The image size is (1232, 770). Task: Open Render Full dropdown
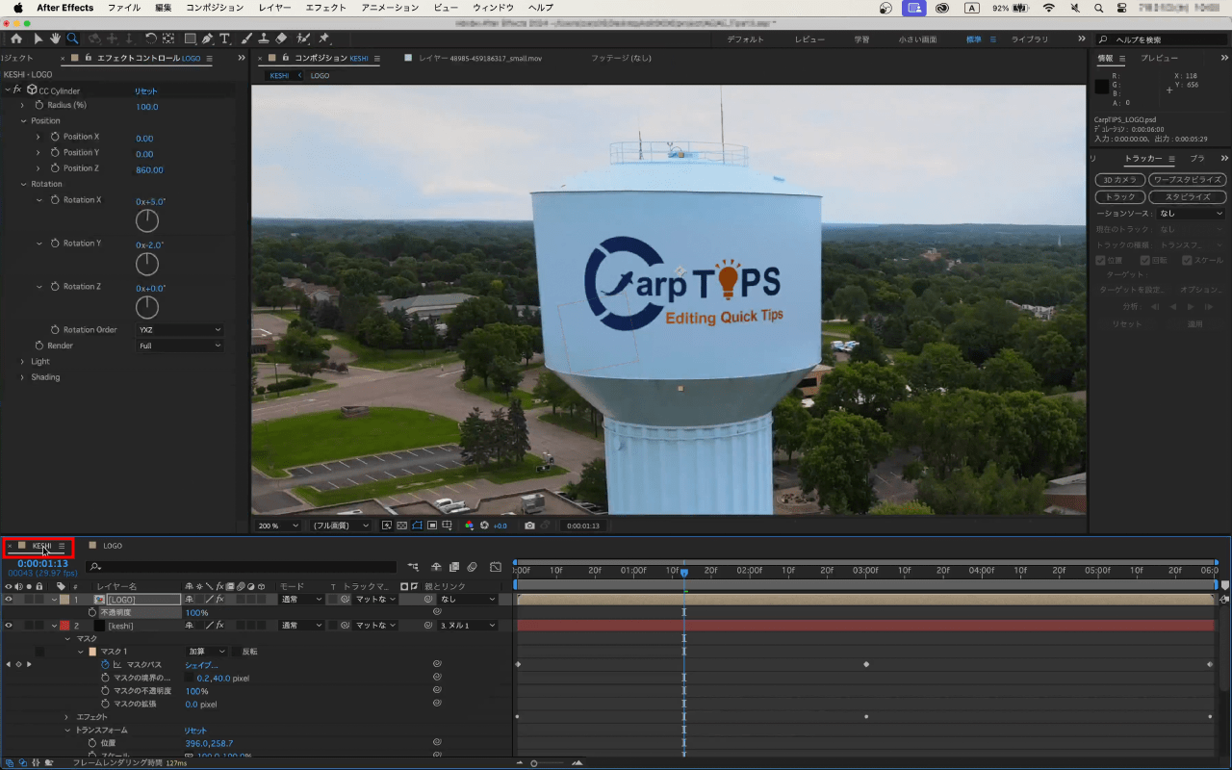pyautogui.click(x=179, y=346)
